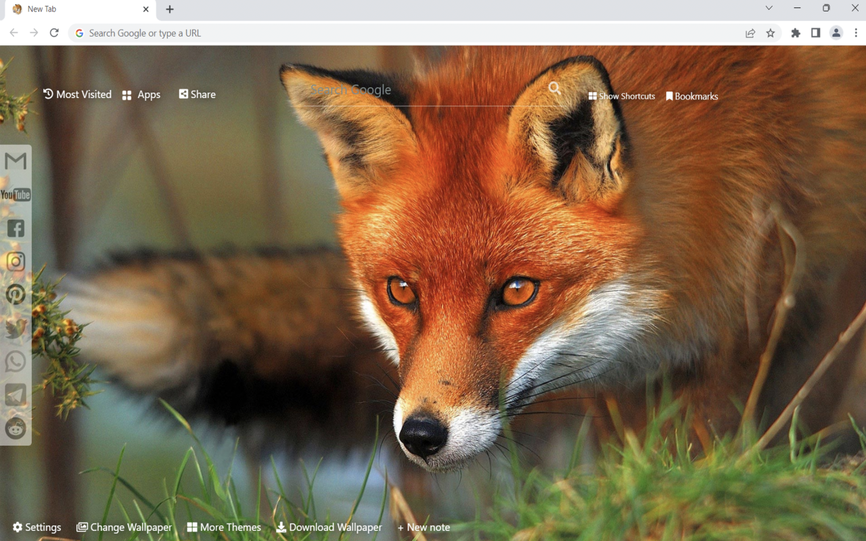Add a New note
The image size is (866, 541).
[424, 527]
